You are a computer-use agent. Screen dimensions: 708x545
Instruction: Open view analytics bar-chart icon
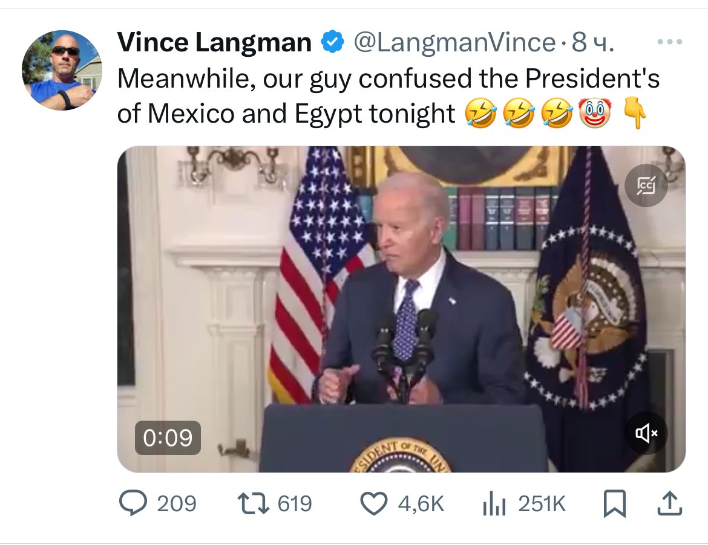494,504
